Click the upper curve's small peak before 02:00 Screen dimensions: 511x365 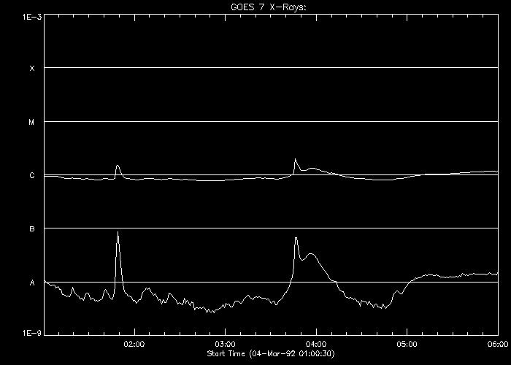coord(118,166)
